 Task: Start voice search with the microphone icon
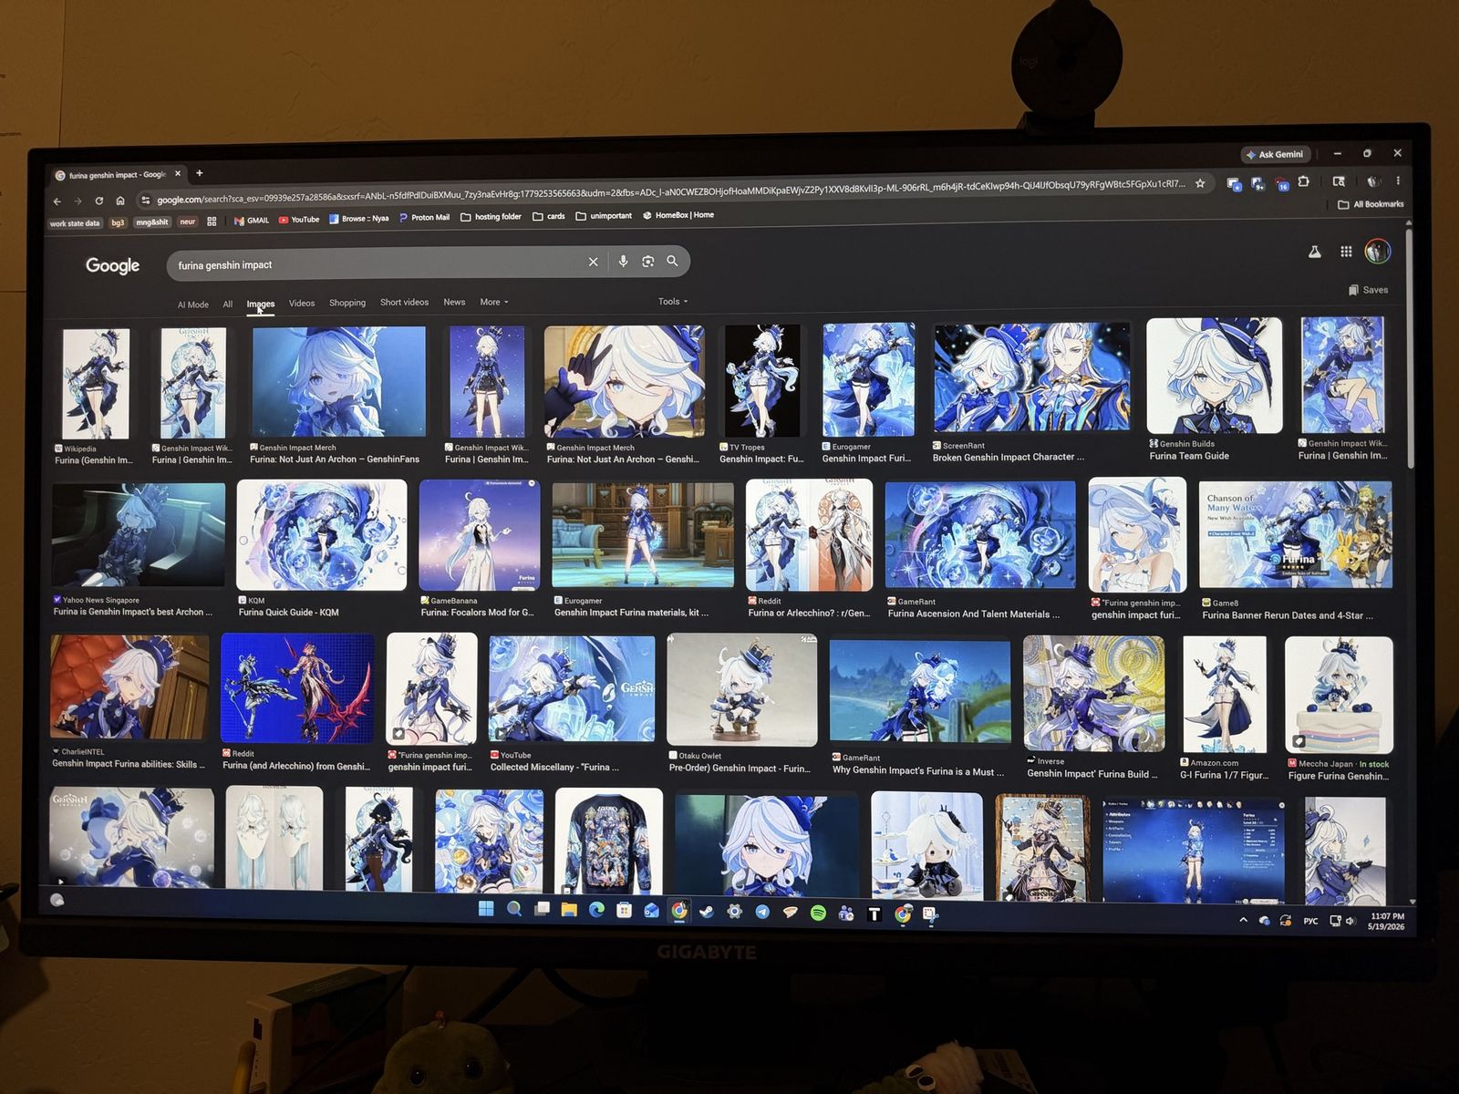click(623, 262)
